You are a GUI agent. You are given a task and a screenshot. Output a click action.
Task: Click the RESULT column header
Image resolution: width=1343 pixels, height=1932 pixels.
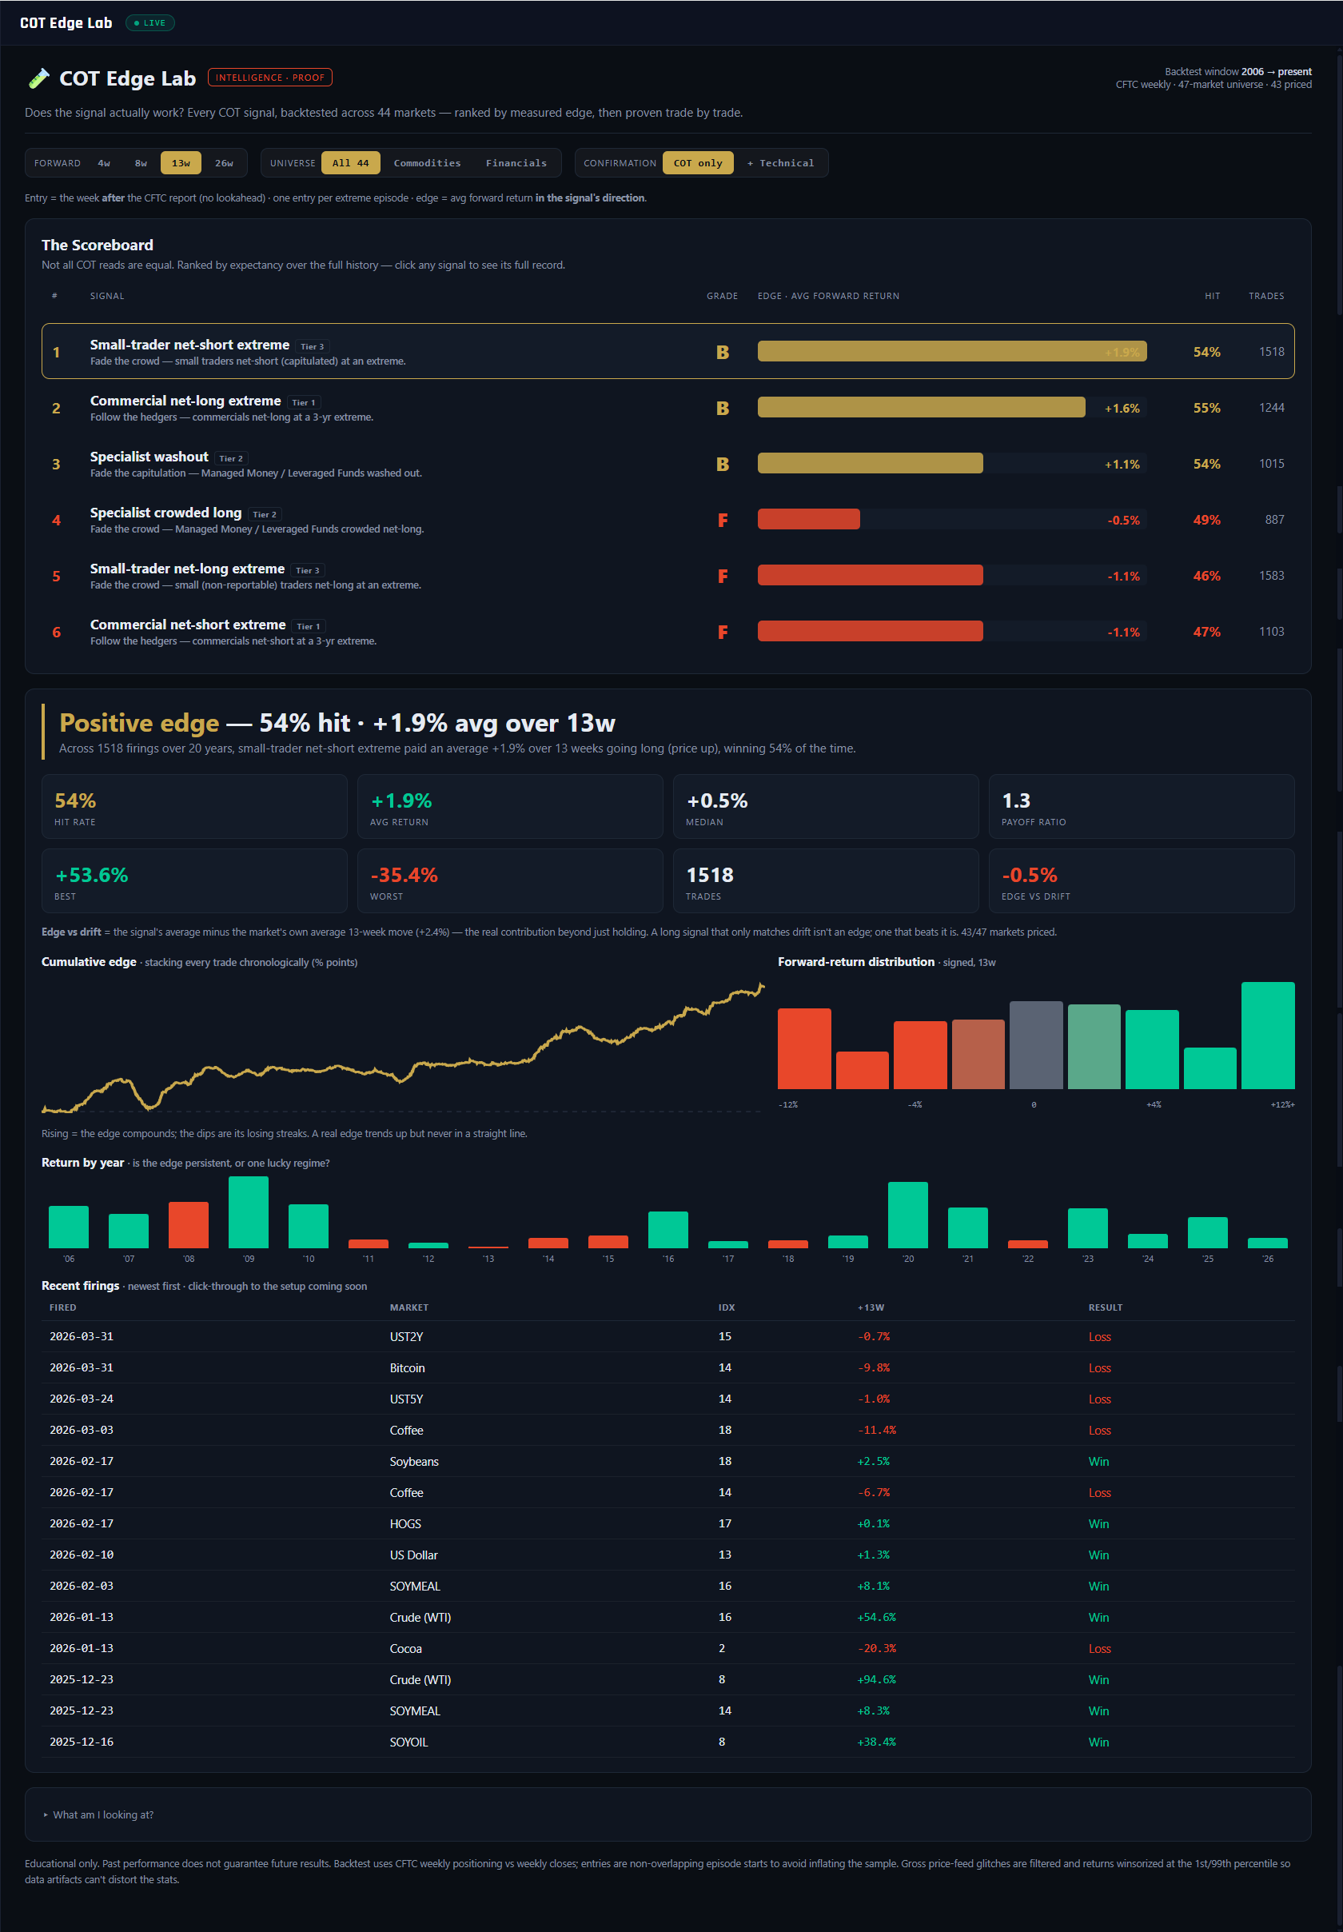1105,1307
